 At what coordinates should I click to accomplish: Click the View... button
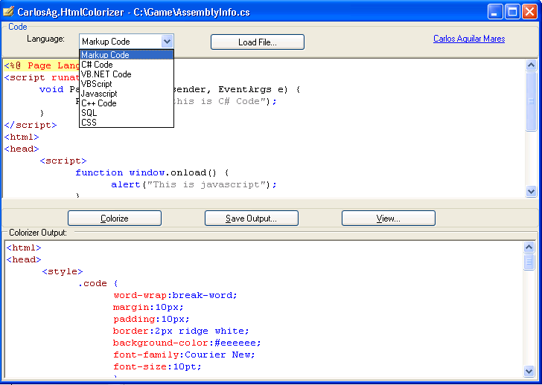pos(388,219)
